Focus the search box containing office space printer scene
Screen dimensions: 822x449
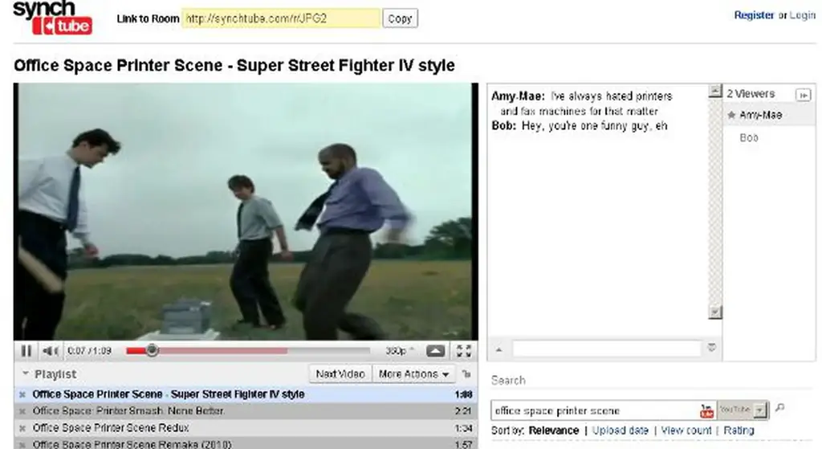pyautogui.click(x=596, y=410)
